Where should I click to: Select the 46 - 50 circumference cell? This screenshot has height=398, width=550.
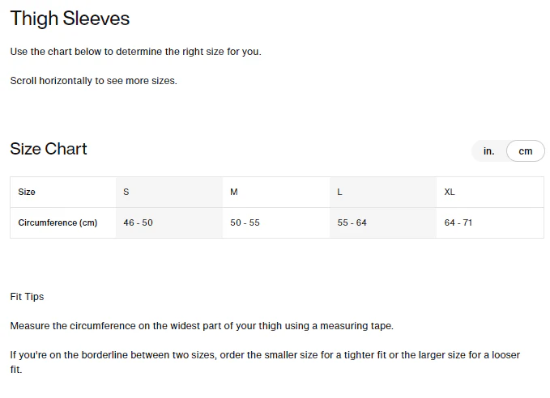[169, 222]
